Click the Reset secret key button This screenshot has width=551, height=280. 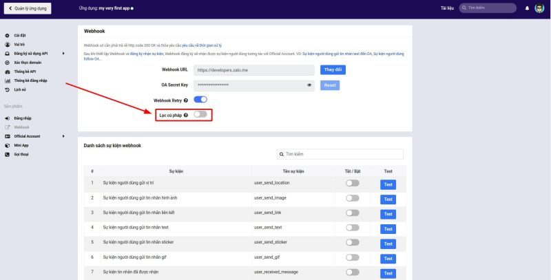pos(330,85)
